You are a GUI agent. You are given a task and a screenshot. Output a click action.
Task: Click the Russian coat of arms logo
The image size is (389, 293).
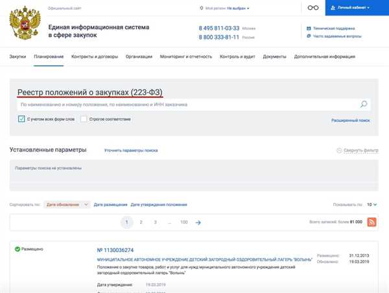pyautogui.click(x=25, y=23)
